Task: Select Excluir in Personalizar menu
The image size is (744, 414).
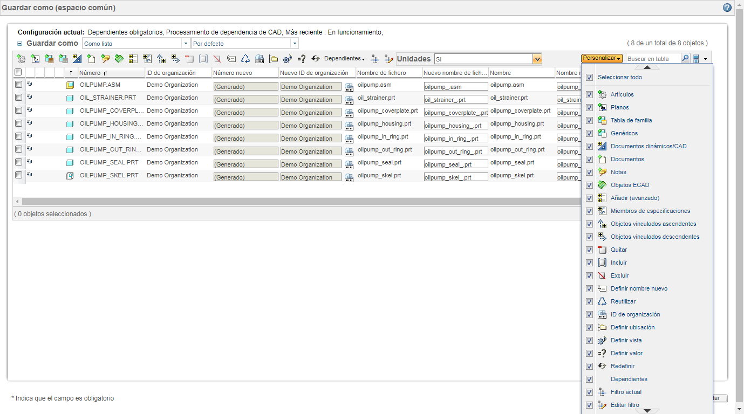Action: pyautogui.click(x=619, y=275)
